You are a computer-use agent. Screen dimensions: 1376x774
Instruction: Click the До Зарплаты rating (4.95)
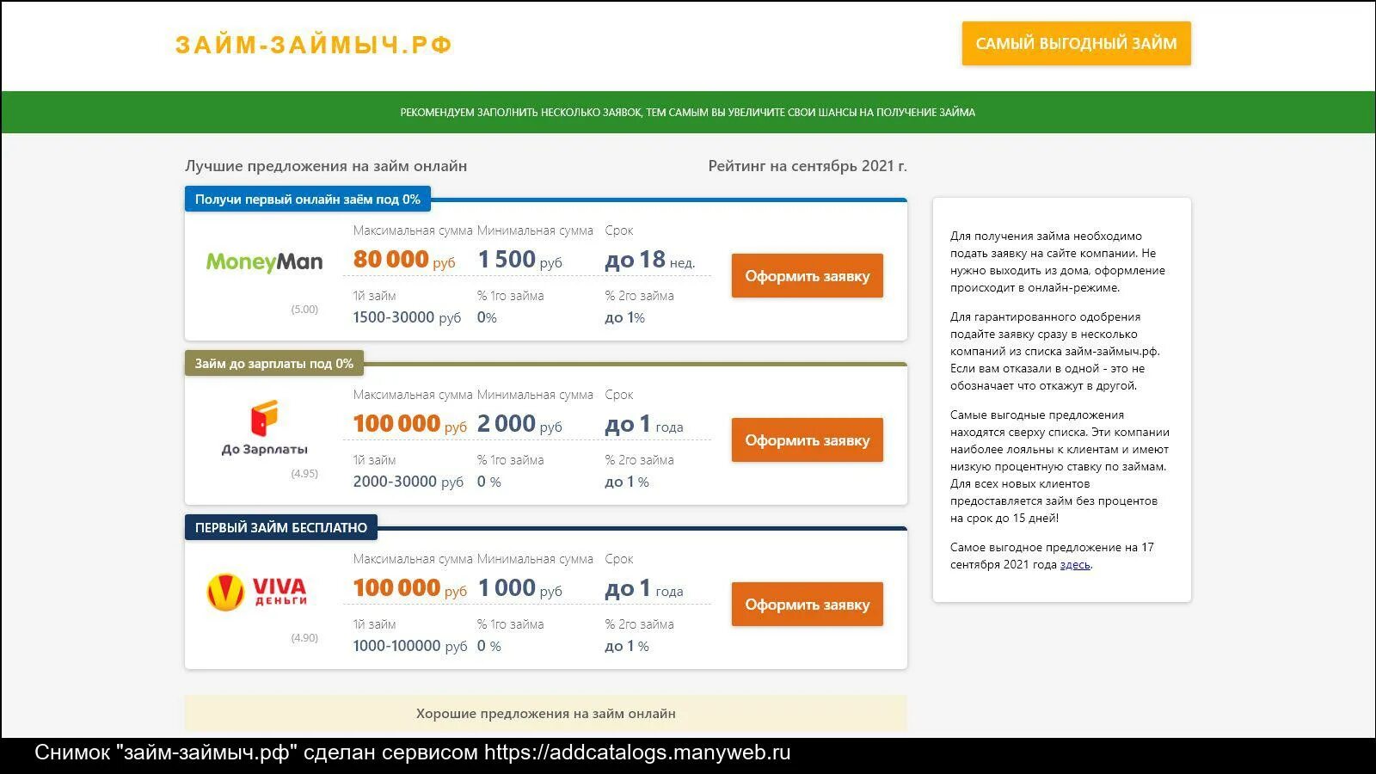tap(304, 474)
